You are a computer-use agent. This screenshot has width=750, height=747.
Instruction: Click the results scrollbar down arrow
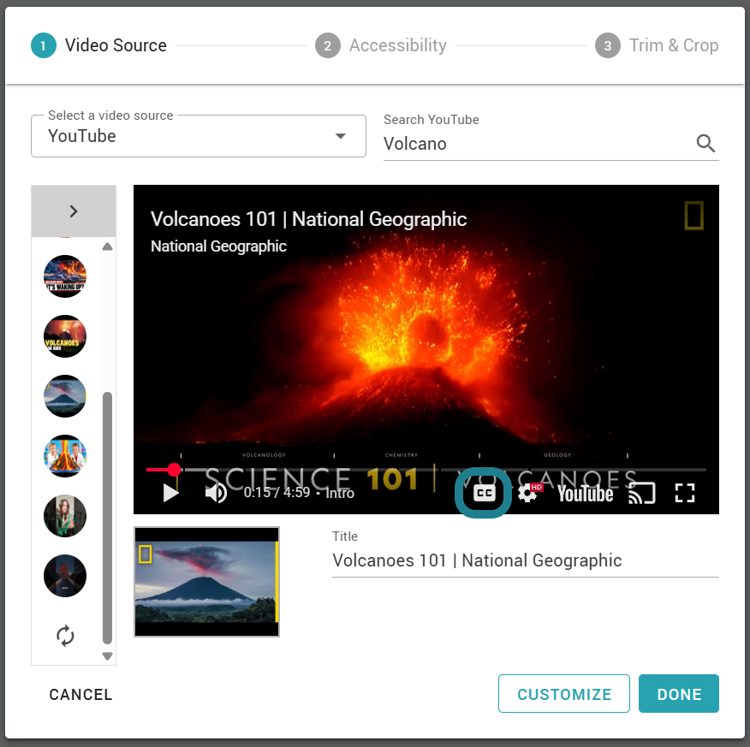tap(107, 656)
